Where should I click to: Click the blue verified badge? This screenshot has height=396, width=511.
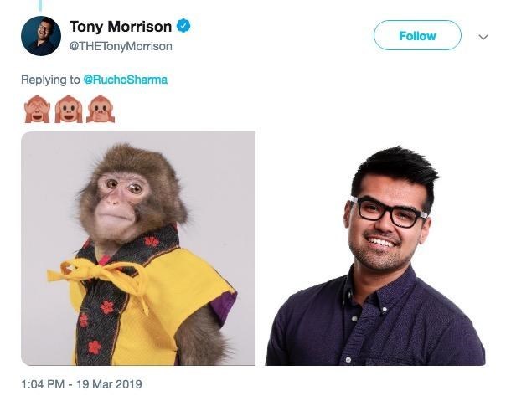pos(183,27)
